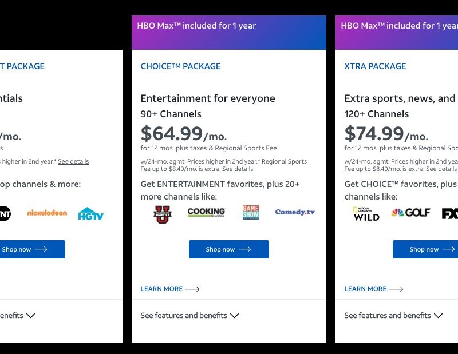
Task: Open See details link in CHOICE package
Action: pos(238,169)
